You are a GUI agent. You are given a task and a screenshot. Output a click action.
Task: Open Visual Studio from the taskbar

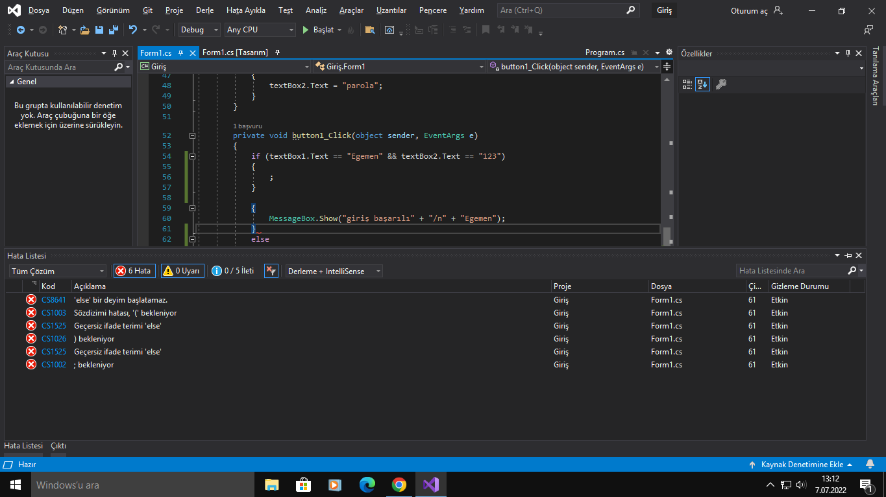point(430,485)
